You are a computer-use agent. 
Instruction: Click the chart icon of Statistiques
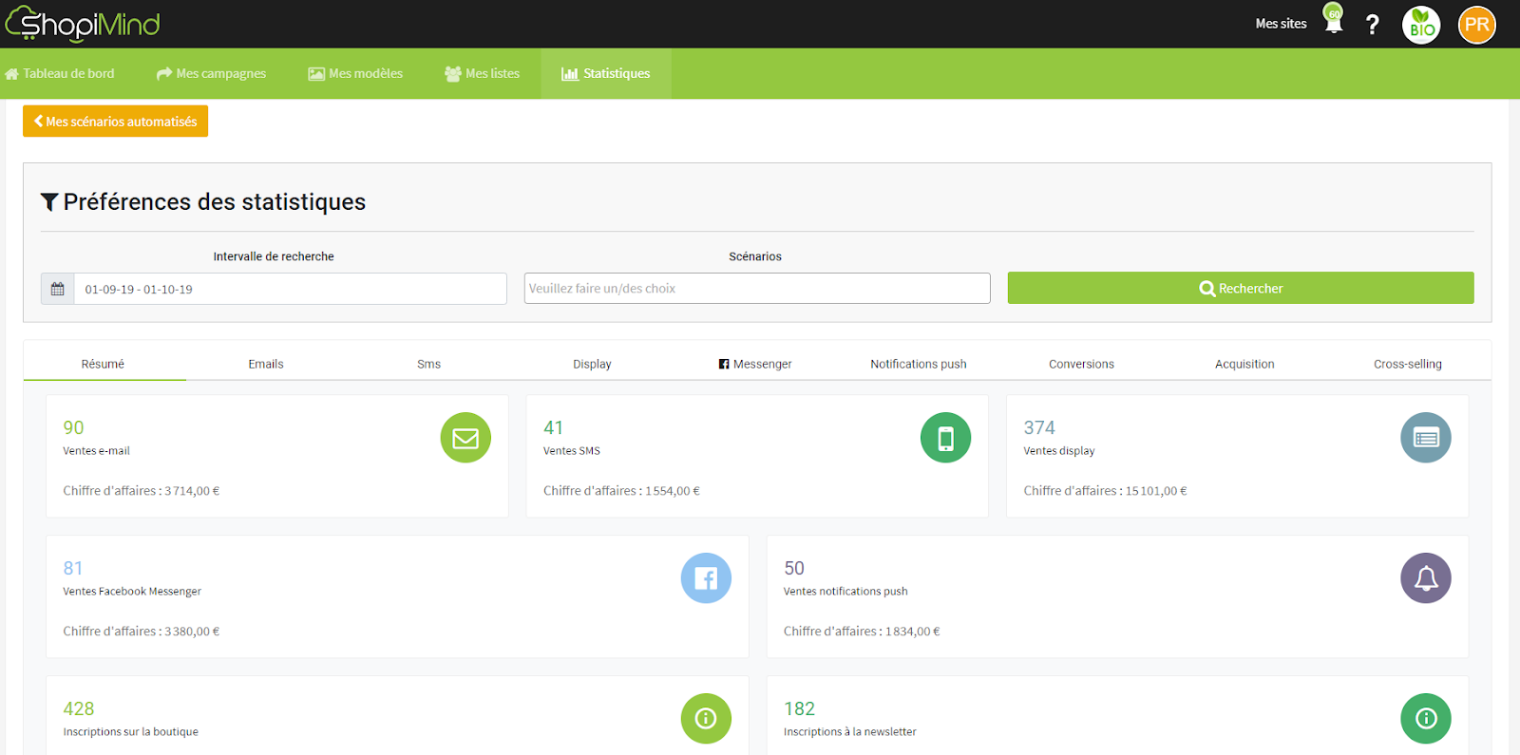click(570, 73)
